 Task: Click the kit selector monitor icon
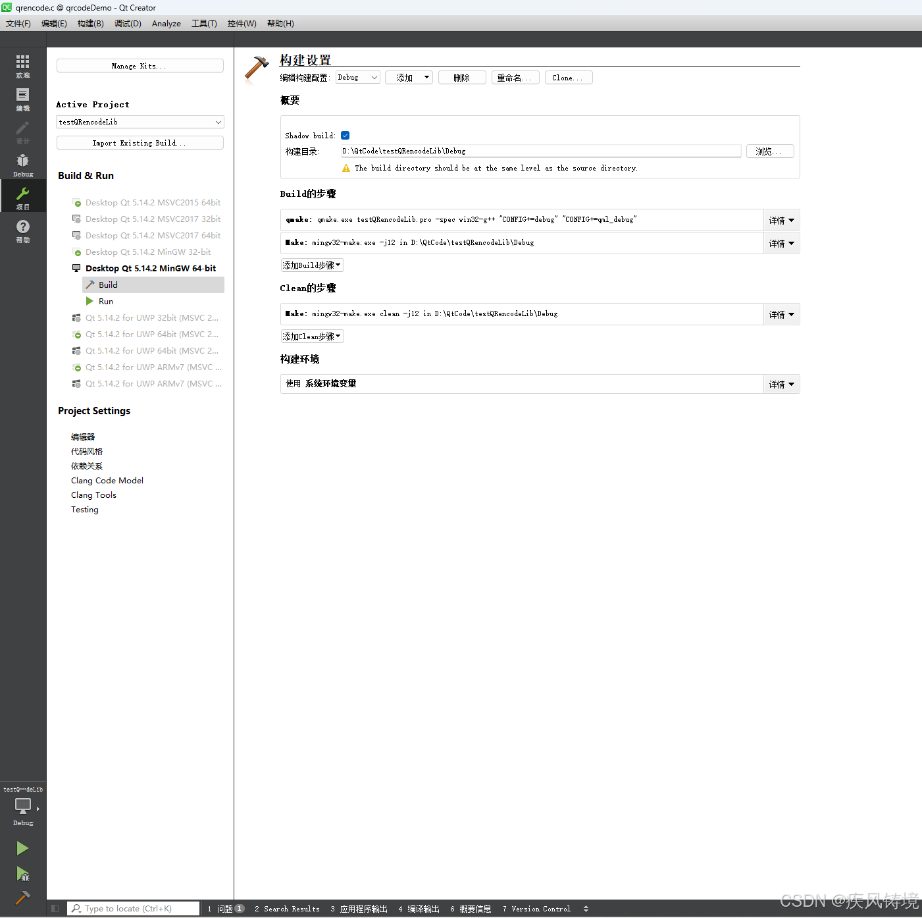point(23,807)
